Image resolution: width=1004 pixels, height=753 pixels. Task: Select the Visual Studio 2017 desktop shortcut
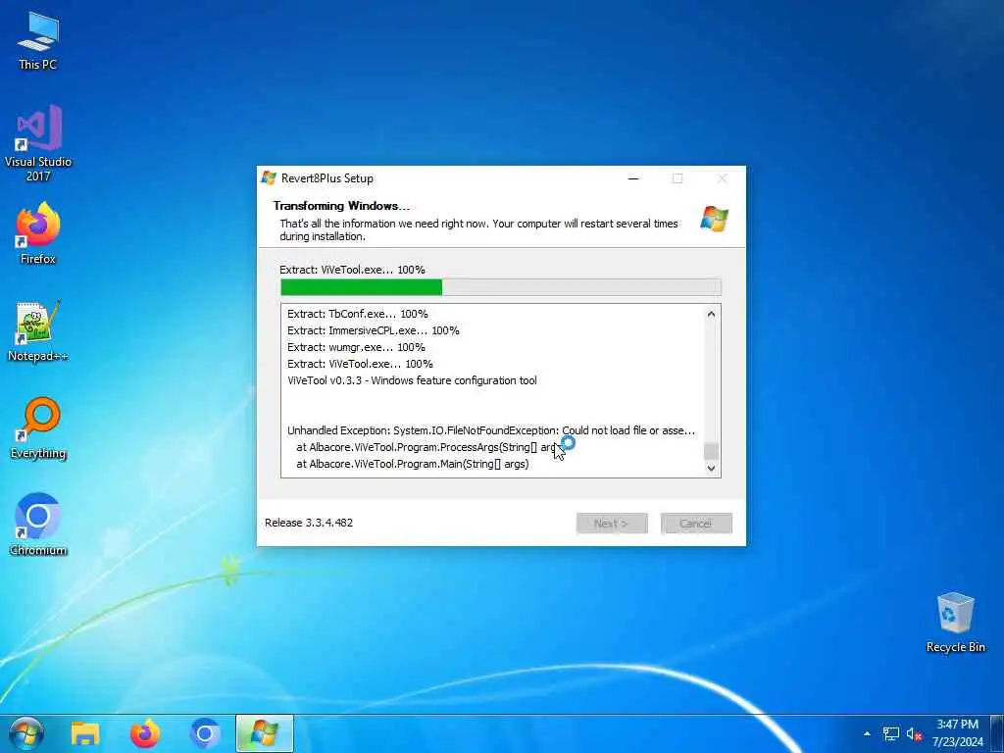click(38, 143)
